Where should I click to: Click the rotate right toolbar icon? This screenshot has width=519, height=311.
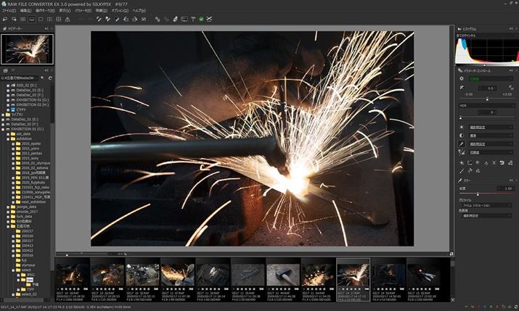[x=135, y=19]
